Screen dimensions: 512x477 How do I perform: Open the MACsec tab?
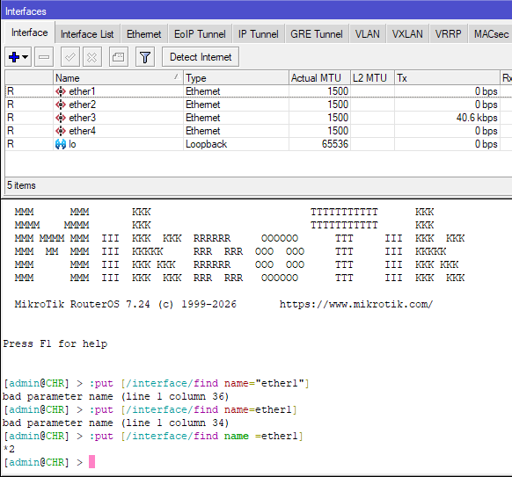coord(491,34)
